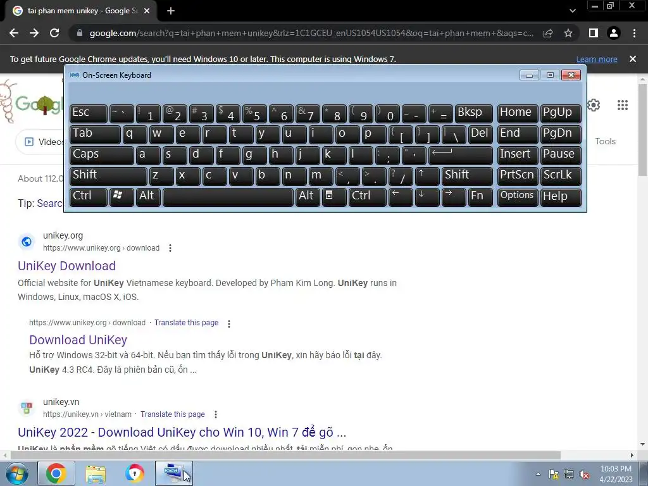The width and height of the screenshot is (648, 486).
Task: Open the Chrome profile avatar
Action: (x=614, y=33)
